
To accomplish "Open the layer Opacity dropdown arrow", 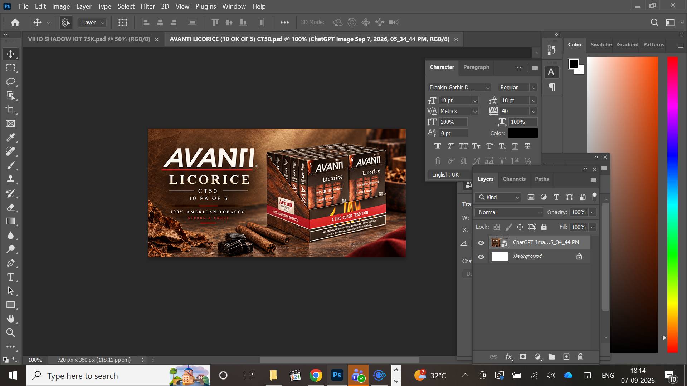I will (593, 212).
